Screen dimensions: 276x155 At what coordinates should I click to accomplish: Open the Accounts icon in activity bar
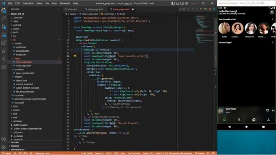point(3,139)
